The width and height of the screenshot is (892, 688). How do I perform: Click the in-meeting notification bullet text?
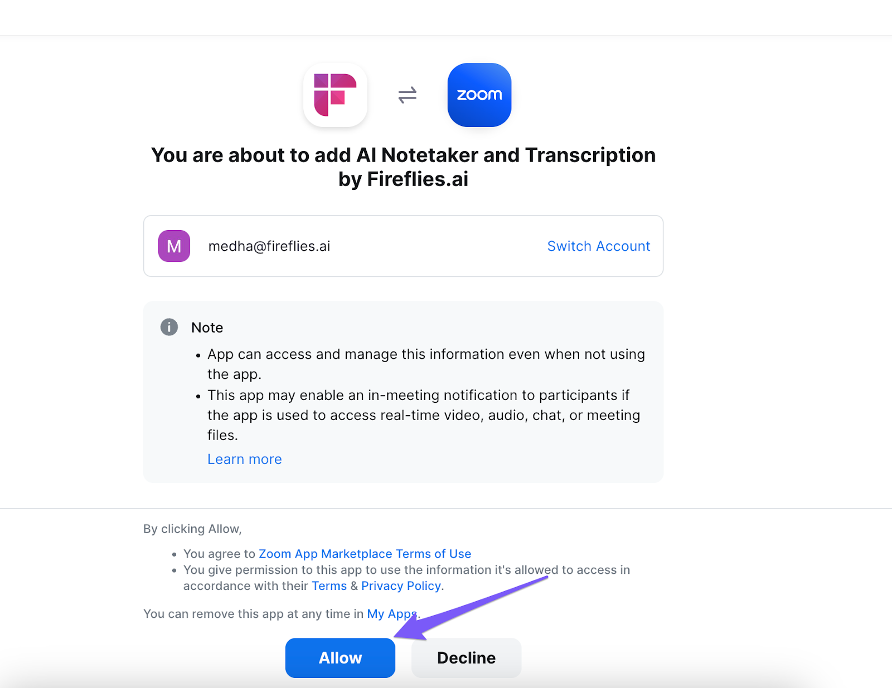pyautogui.click(x=424, y=415)
